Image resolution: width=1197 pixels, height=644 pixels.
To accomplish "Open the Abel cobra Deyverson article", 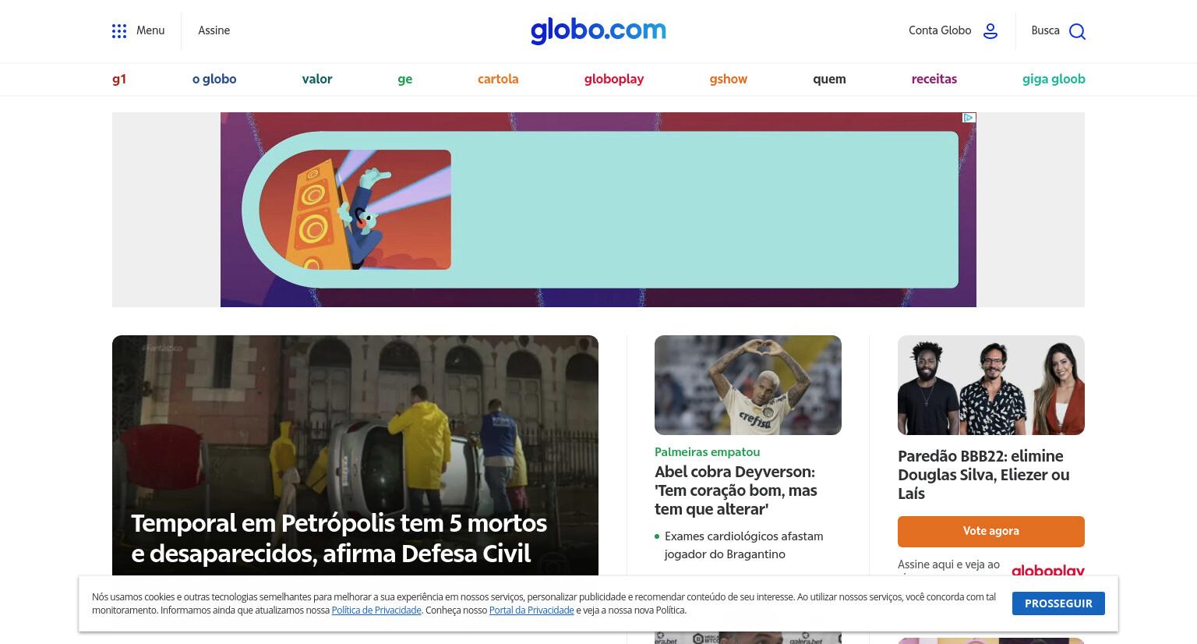I will [736, 490].
